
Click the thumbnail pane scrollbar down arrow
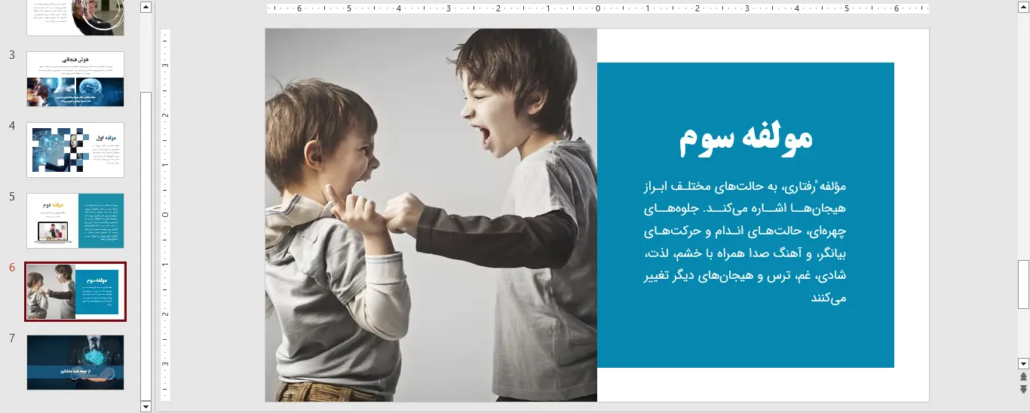tap(146, 406)
